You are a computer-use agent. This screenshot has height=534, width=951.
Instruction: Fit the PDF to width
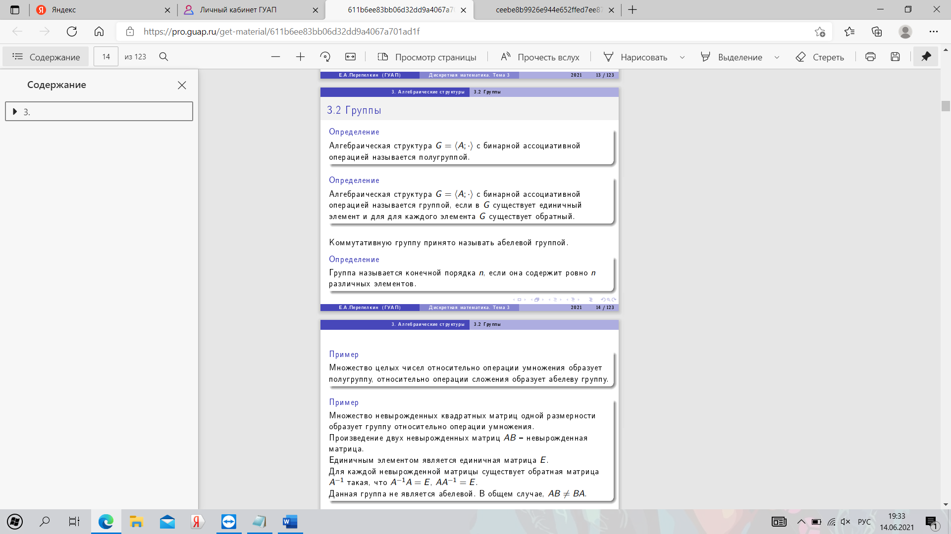350,57
